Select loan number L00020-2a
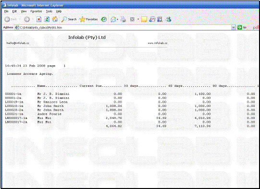Image resolution: width=260 pixels, height=189 pixels. coord(14,110)
